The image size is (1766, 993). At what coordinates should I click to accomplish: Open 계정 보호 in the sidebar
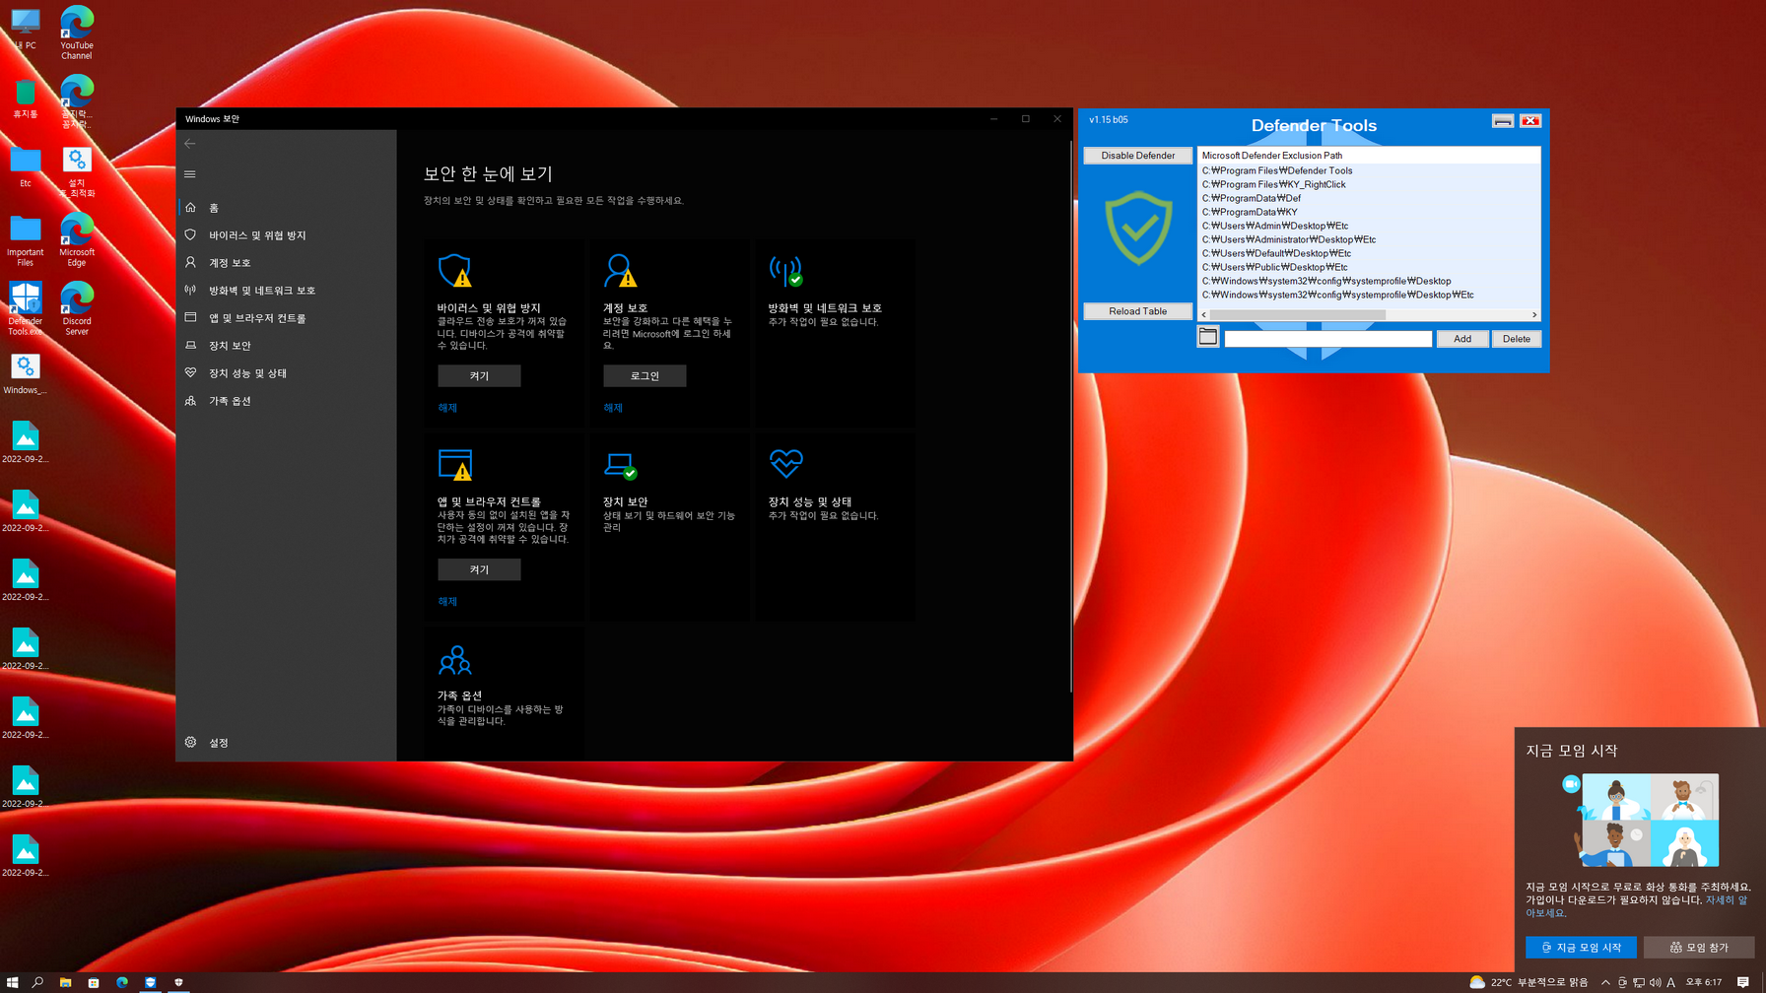coord(287,263)
